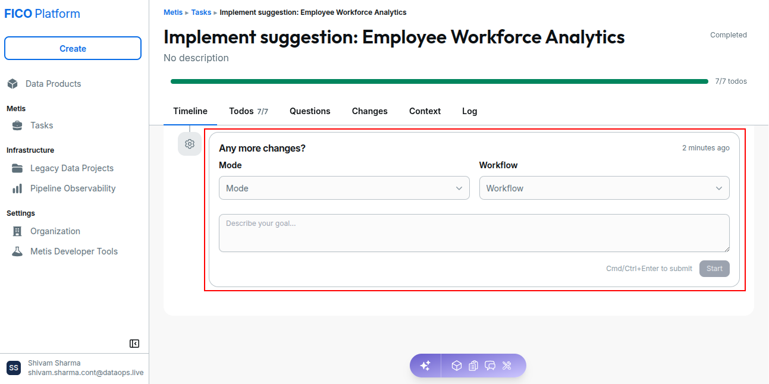The height and width of the screenshot is (384, 769).
Task: Collapse the sidebar with the panel icon
Action: click(x=134, y=344)
